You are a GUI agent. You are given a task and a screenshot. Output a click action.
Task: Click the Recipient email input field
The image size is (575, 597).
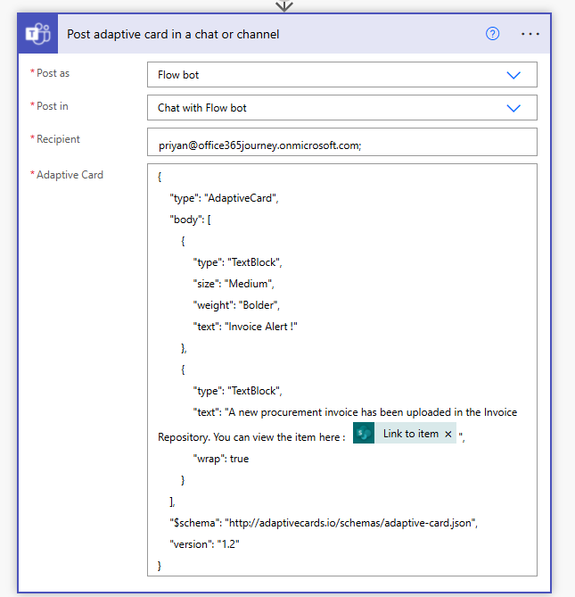(342, 142)
